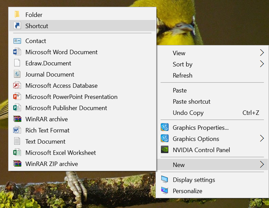This screenshot has width=269, height=208.
Task: Open Display settings from the menu
Action: click(212, 179)
